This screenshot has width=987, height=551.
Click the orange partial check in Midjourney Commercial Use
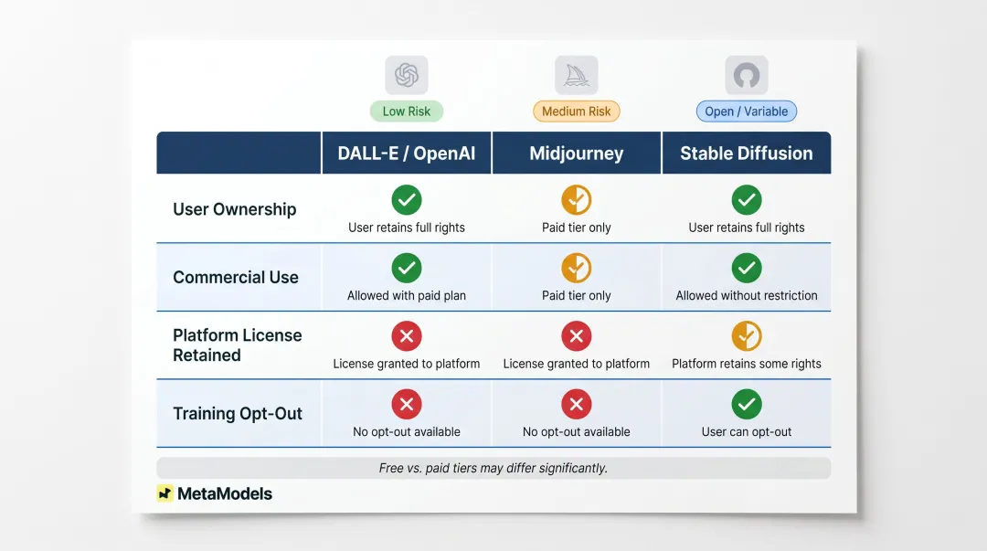pyautogui.click(x=577, y=268)
